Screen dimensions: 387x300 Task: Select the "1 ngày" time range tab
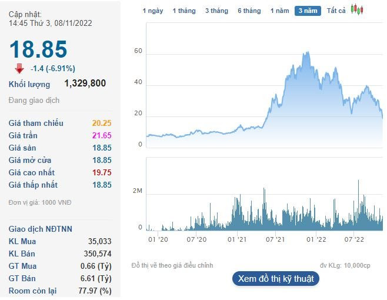coord(154,11)
